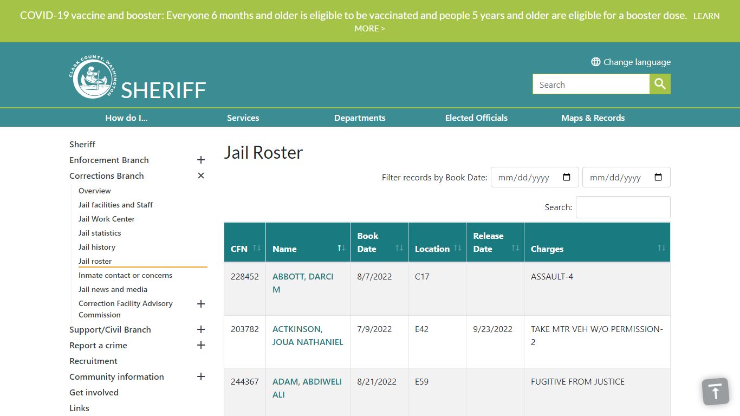Open Jail history page
The width and height of the screenshot is (740, 416).
(x=97, y=247)
